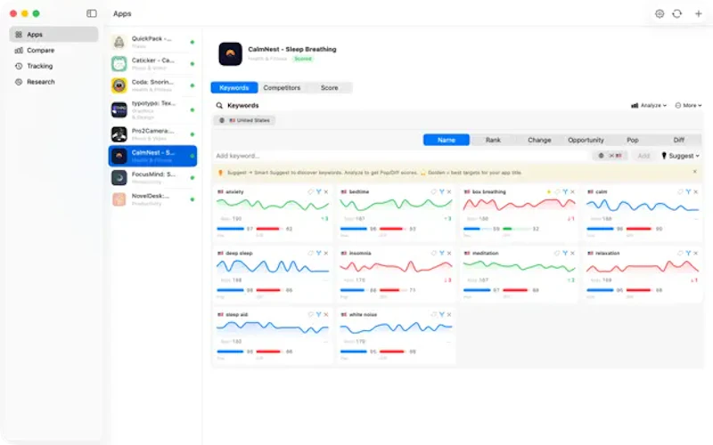
Task: Click tag outline icon on meditation card
Action: (558, 253)
